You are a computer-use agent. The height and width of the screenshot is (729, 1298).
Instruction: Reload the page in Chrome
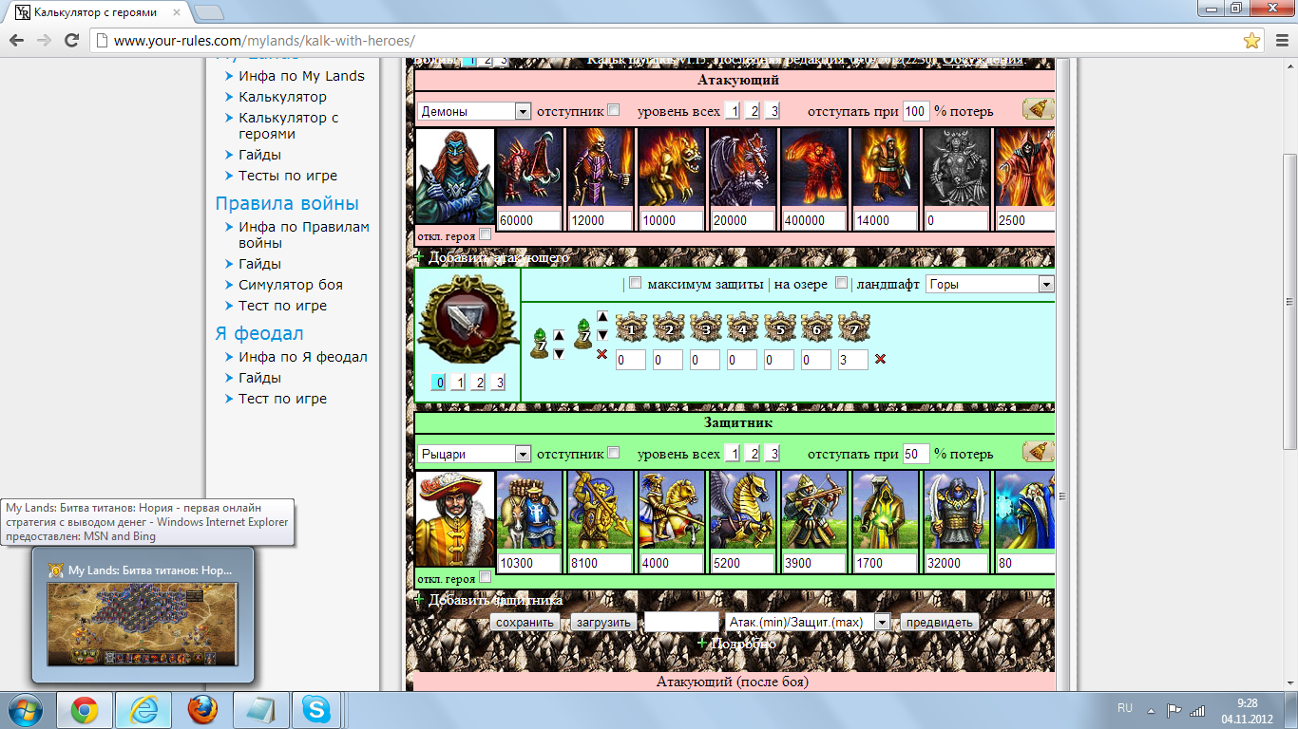(71, 41)
